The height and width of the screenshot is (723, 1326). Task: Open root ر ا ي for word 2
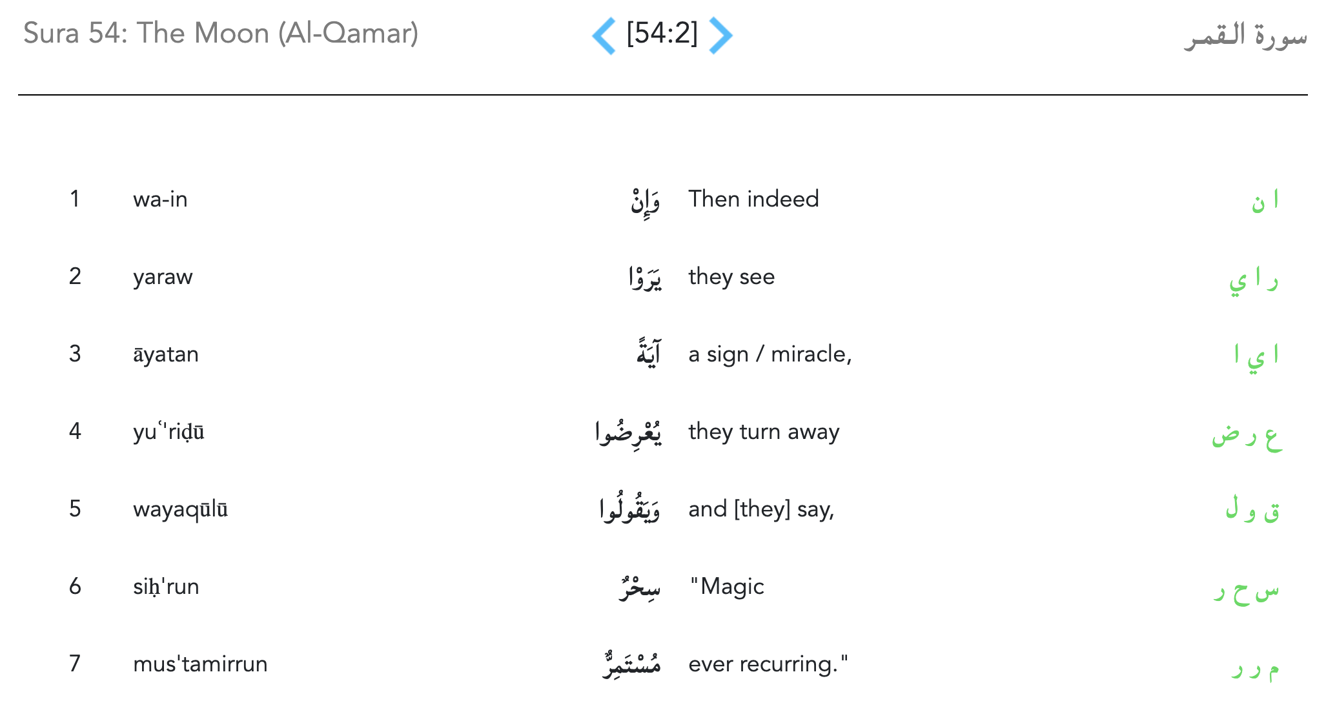(x=1254, y=280)
